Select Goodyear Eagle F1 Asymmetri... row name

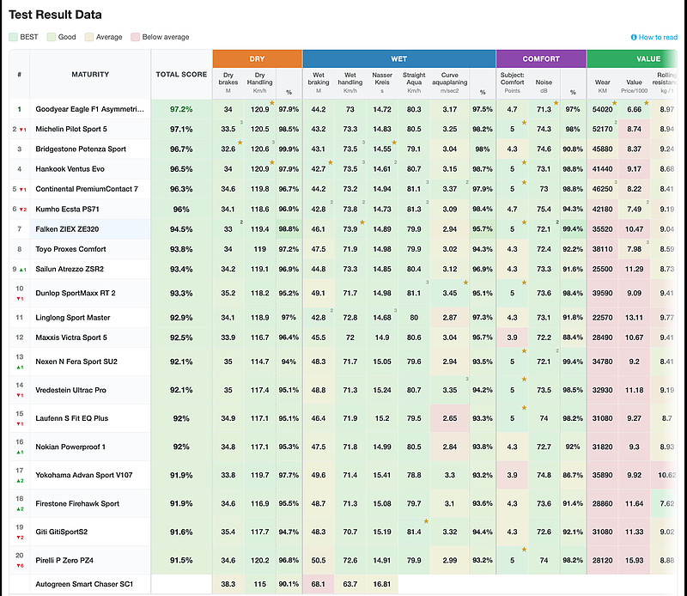point(90,109)
